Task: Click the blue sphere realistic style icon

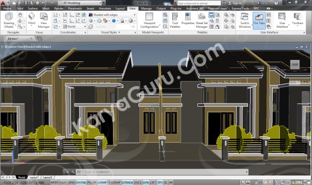Action: click(114, 21)
